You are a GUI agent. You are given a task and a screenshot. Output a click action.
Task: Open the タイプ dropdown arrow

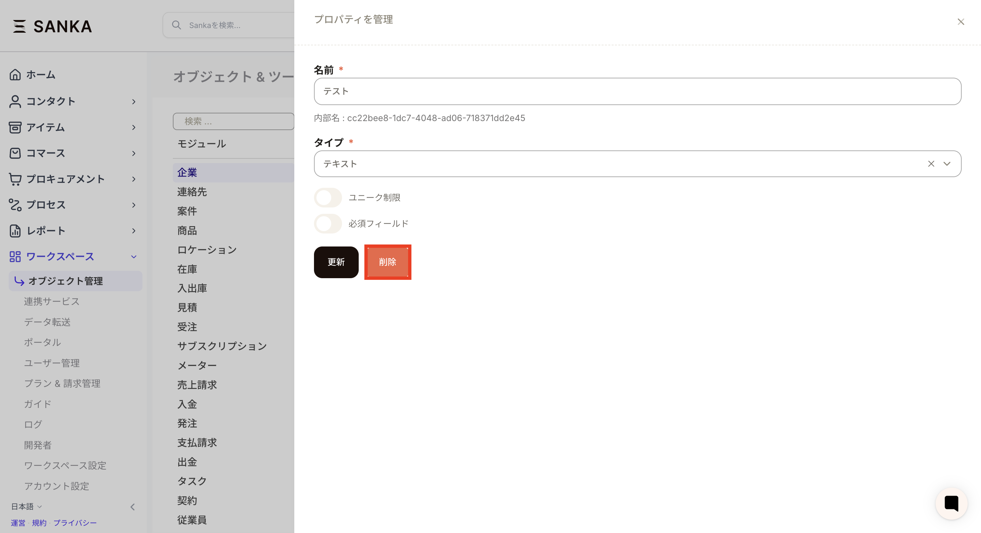(x=947, y=164)
